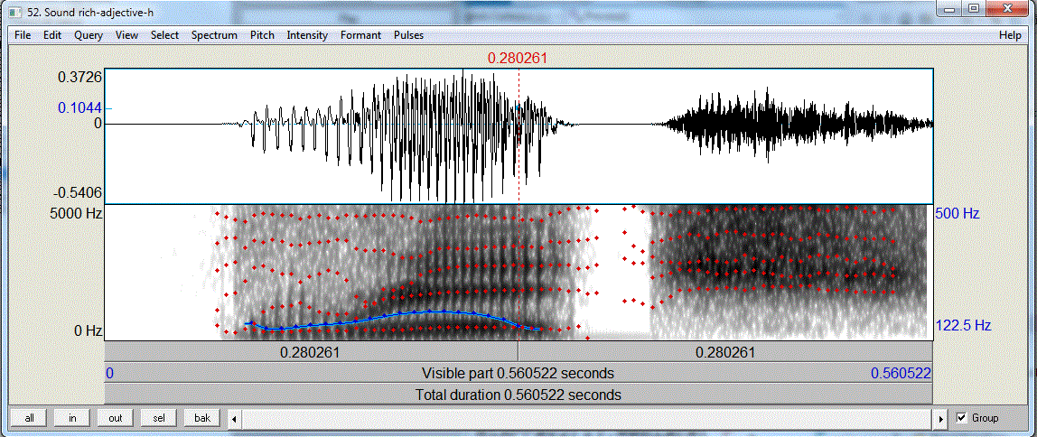Screen dimensions: 1037x437
Task: Click the 0.3726 maximum amplitude label
Action: click(79, 78)
